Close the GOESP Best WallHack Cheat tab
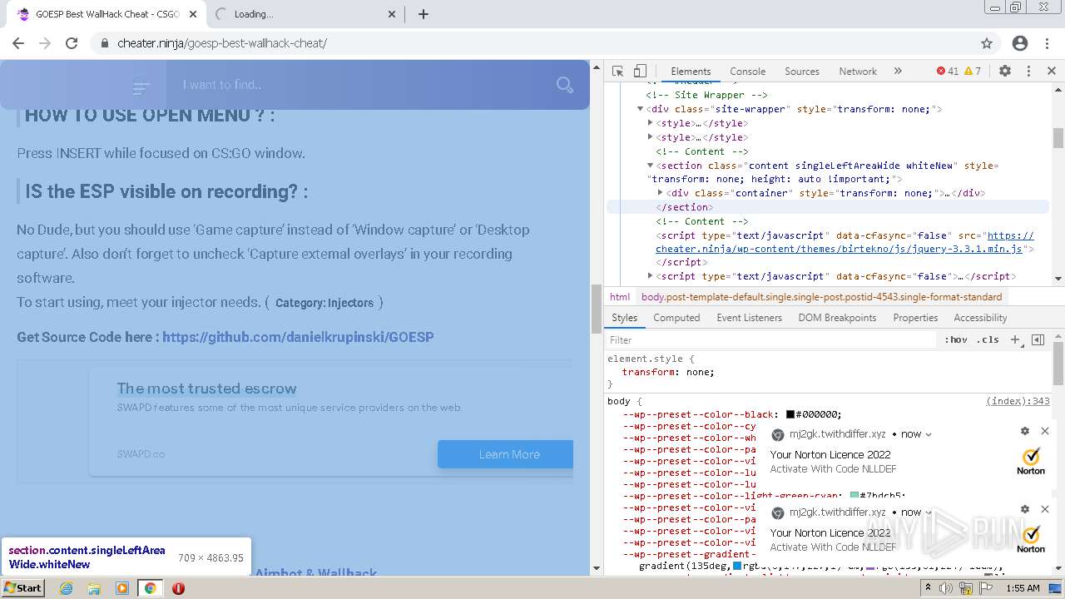This screenshot has height=599, width=1065. (193, 14)
